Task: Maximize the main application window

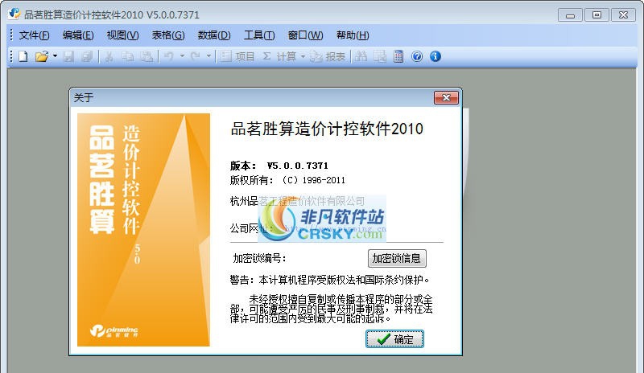Action: (x=597, y=15)
